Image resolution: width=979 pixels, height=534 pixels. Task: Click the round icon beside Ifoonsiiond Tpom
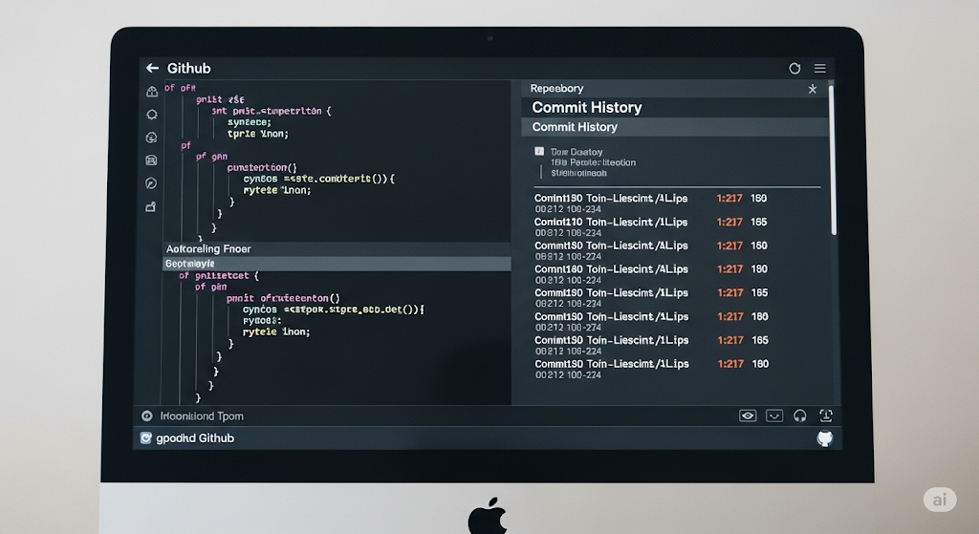pos(146,417)
